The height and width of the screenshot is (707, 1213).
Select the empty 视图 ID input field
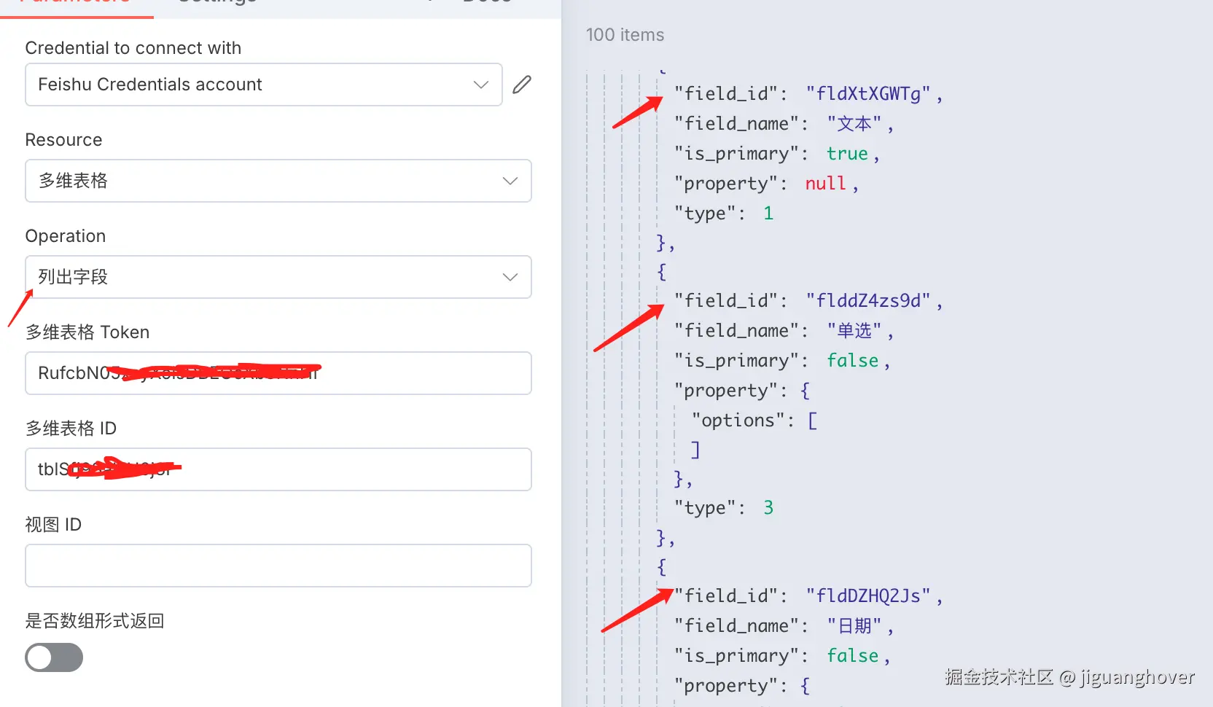pos(278,566)
